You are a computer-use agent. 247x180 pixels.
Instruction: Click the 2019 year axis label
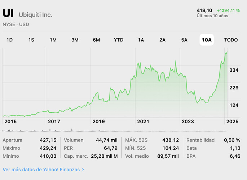pyautogui.click(x=98, y=122)
